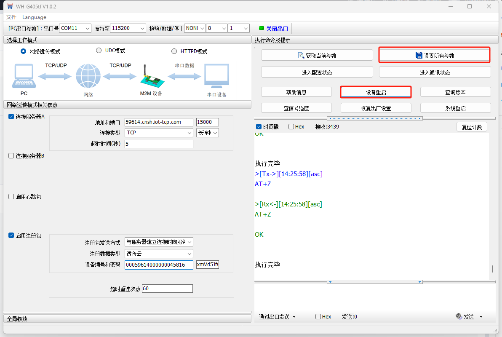Image resolution: width=502 pixels, height=337 pixels.
Task: Select the UDC模式 radio button
Action: 99,51
